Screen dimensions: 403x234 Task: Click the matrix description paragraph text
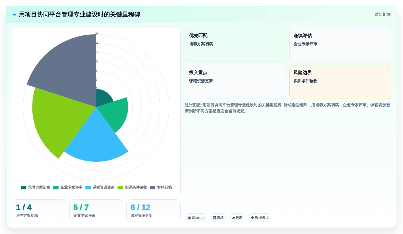point(288,108)
